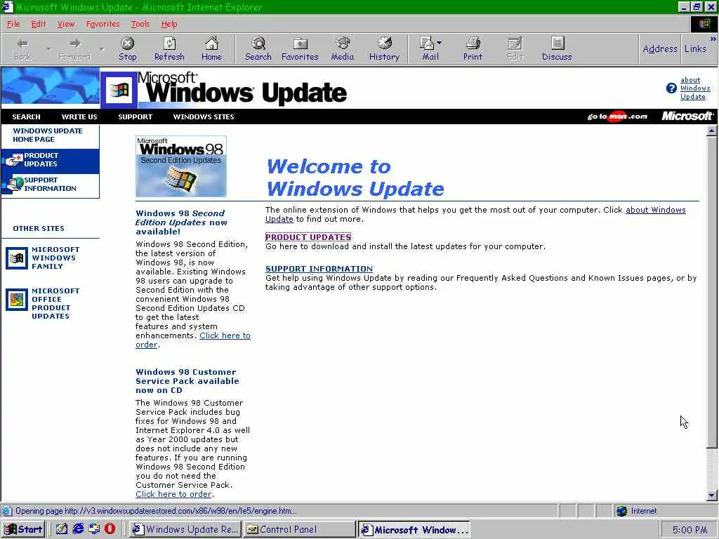
Task: Switch to Windows Update Re... taskbar window
Action: 185,529
